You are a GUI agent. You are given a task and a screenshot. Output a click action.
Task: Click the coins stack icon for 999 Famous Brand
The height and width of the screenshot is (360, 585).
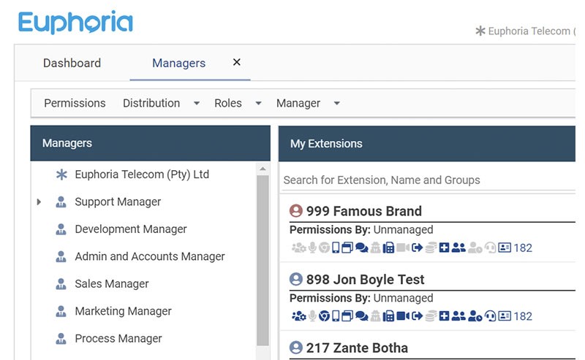431,248
